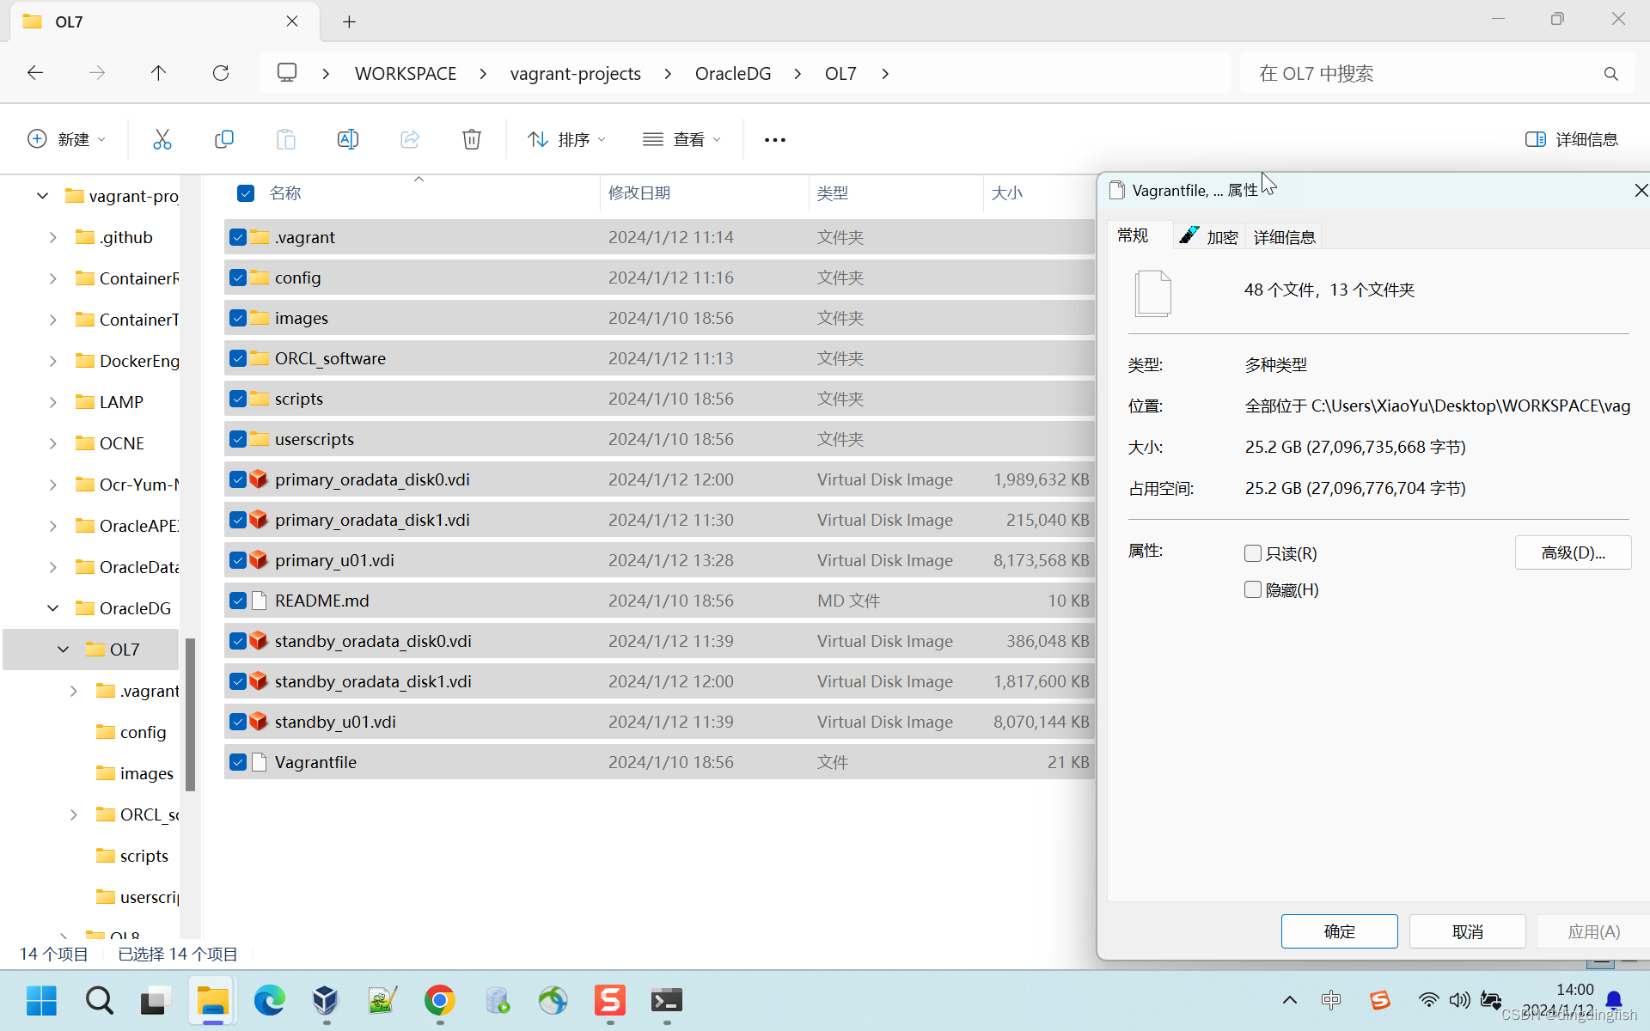Expand the LAMP tree node

[53, 402]
